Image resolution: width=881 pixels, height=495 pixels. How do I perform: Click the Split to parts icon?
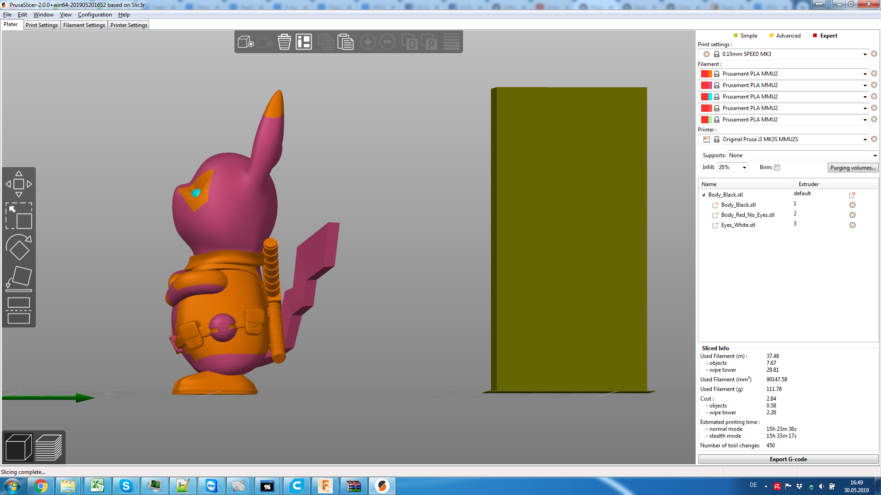pos(429,42)
